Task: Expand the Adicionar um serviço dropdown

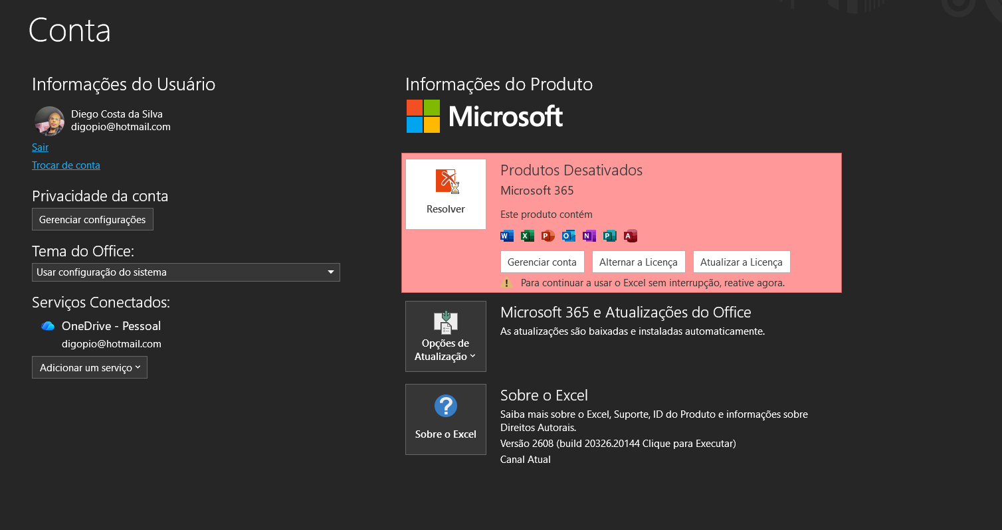Action: pyautogui.click(x=90, y=367)
